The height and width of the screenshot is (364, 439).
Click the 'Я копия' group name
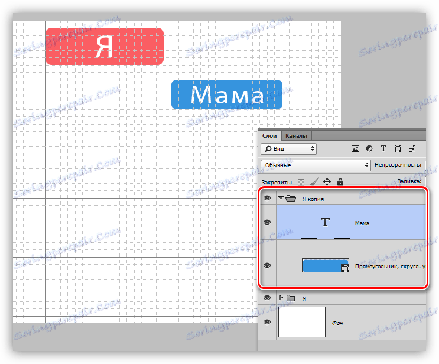pos(313,199)
